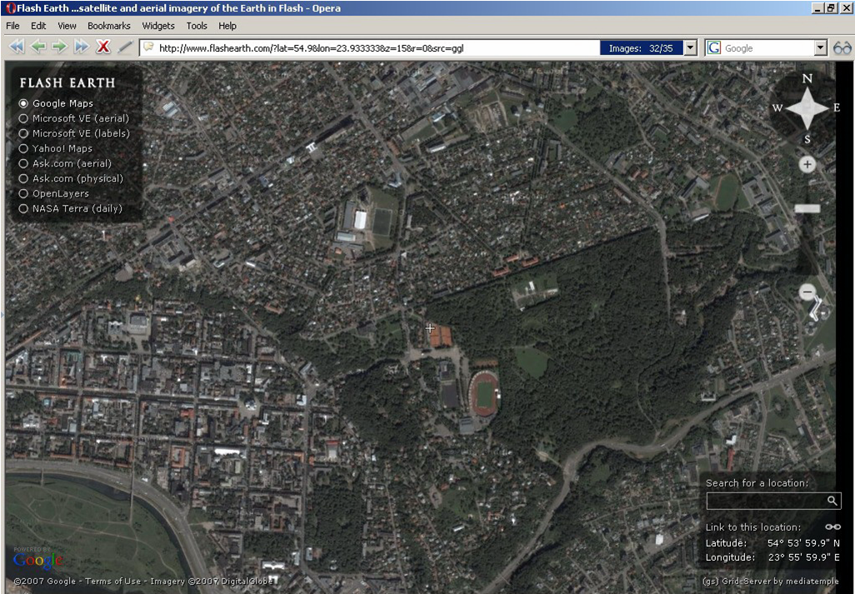Click the search magnifier in location box
855x594 pixels.
pos(832,501)
